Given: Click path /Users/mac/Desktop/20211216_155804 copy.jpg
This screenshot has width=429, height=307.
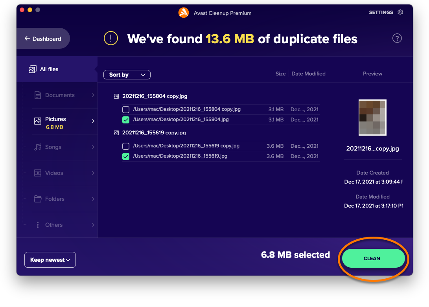Looking at the screenshot, I should click(187, 109).
